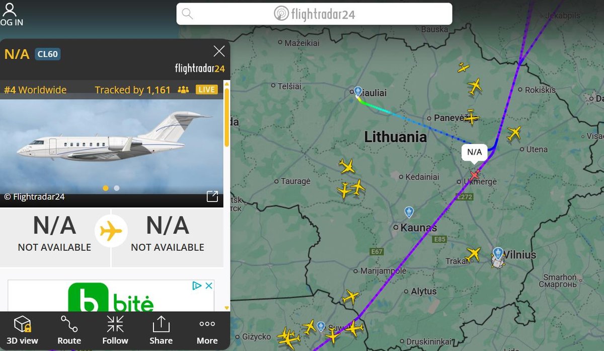604x351 pixels.
Task: Click the yellow plane near Trakai
Action: point(473,254)
